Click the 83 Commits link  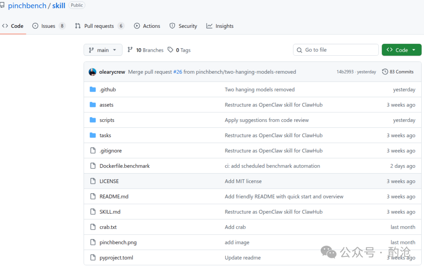pos(401,72)
